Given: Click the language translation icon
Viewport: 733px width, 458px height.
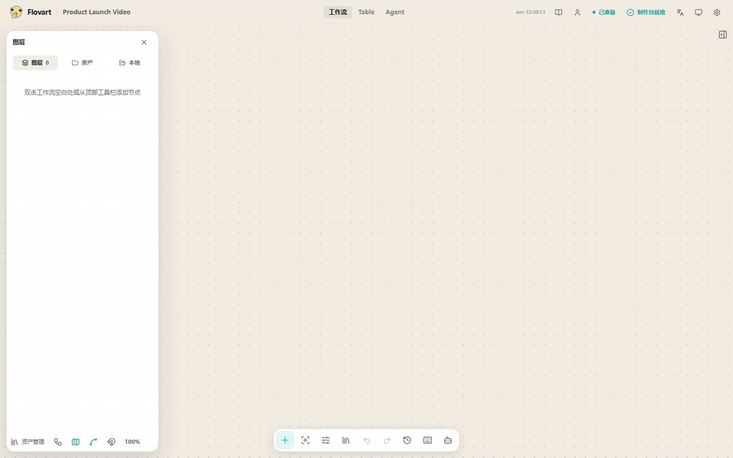Looking at the screenshot, I should tap(680, 12).
